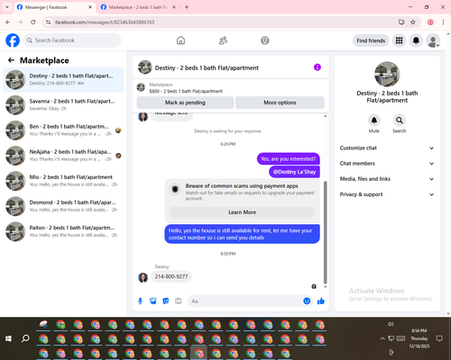Open Mio conversation in chat list
Image resolution: width=451 pixels, height=360 pixels.
tap(63, 181)
